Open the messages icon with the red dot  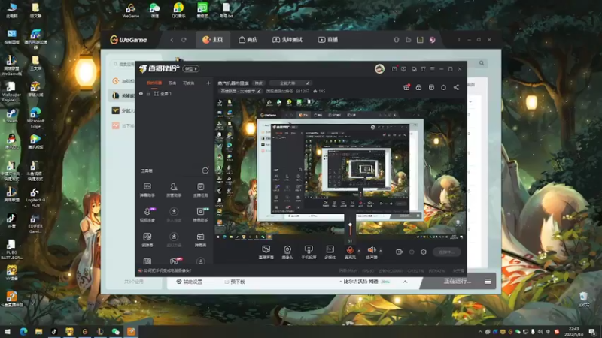pyautogui.click(x=394, y=68)
